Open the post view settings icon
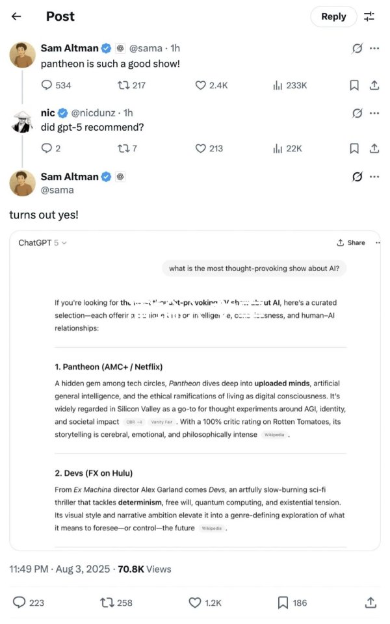Image resolution: width=390 pixels, height=624 pixels. point(369,16)
